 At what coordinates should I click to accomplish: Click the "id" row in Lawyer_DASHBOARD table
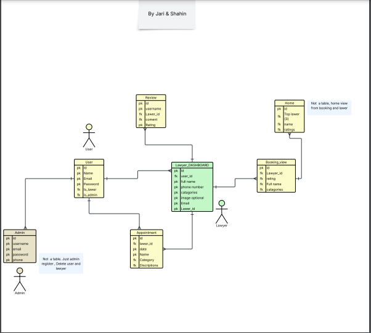(192, 171)
